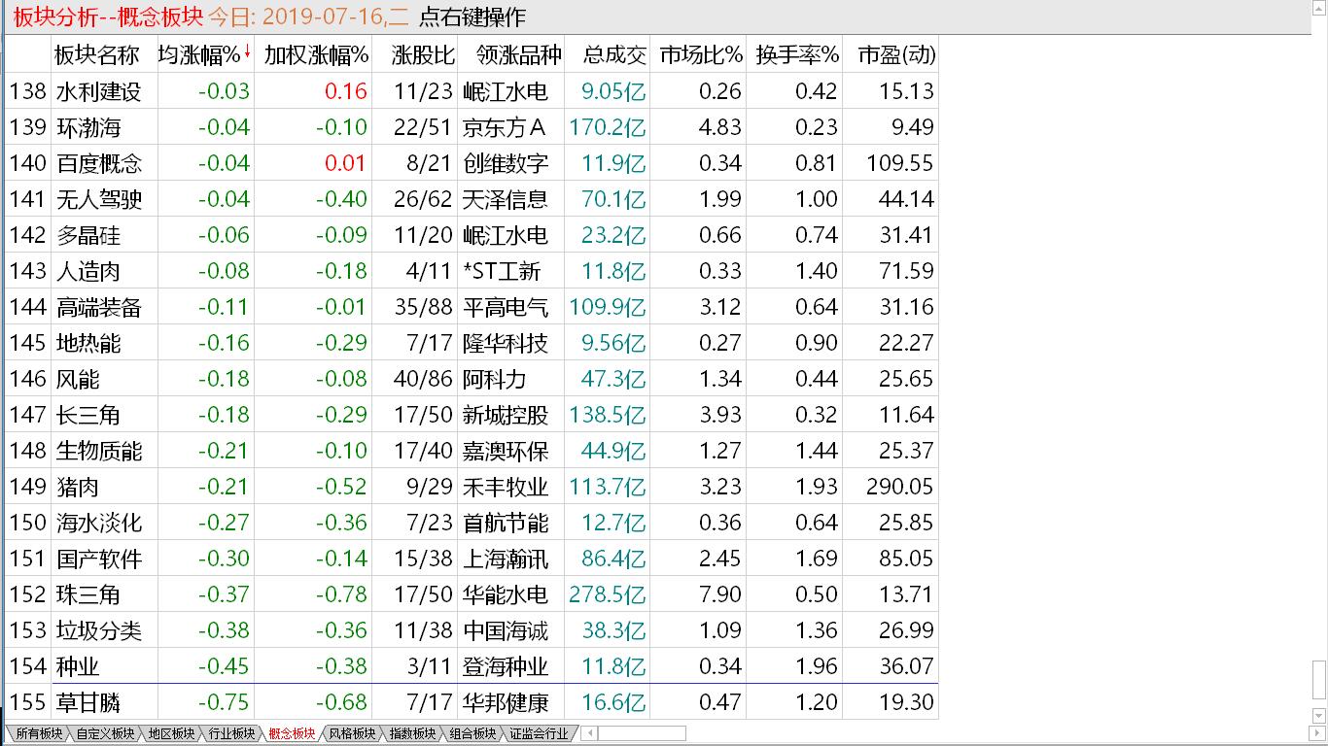
Task: Open the 地区板块 tab
Action: 171,734
